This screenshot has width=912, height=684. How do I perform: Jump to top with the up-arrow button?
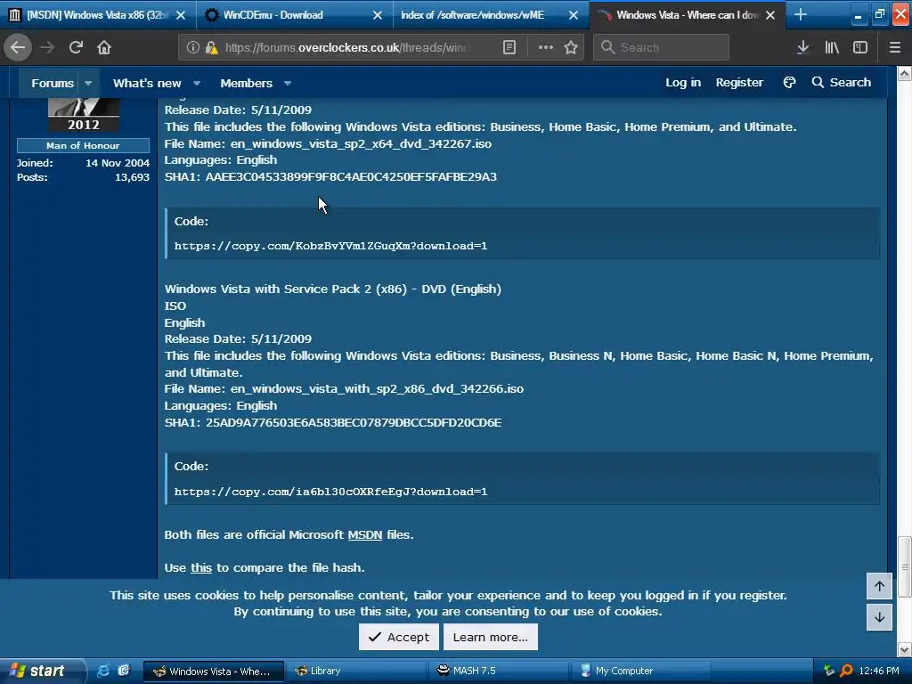click(879, 586)
